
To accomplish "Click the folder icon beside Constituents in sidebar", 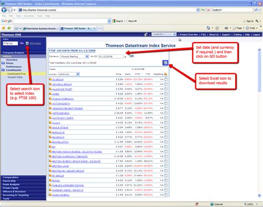I will 3,70.
